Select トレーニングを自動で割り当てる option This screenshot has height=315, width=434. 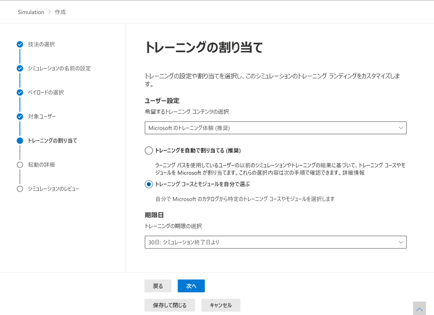pos(149,150)
